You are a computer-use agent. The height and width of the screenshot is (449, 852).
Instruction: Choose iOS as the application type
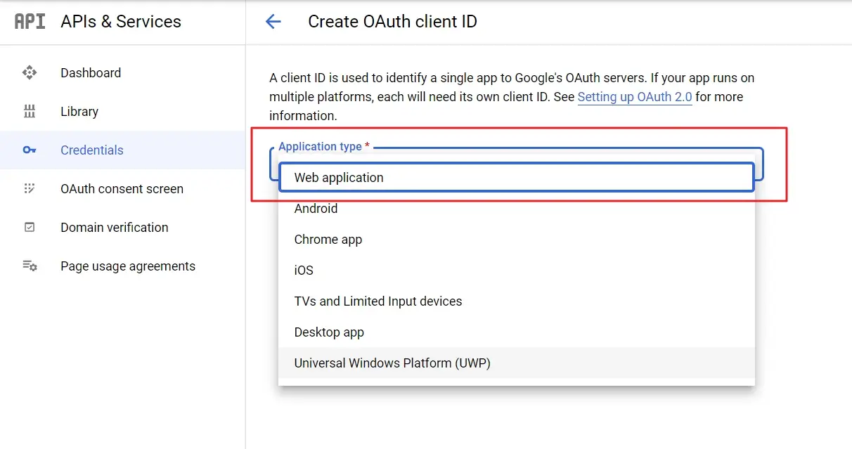click(302, 270)
